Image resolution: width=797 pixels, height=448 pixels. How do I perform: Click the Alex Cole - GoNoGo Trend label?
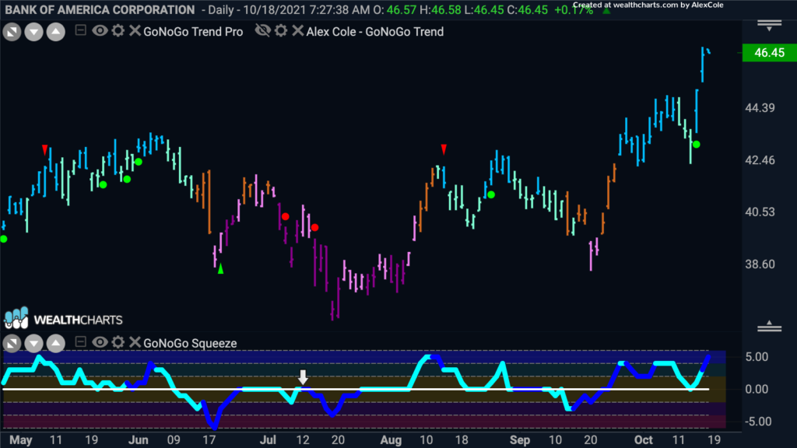[x=375, y=31]
